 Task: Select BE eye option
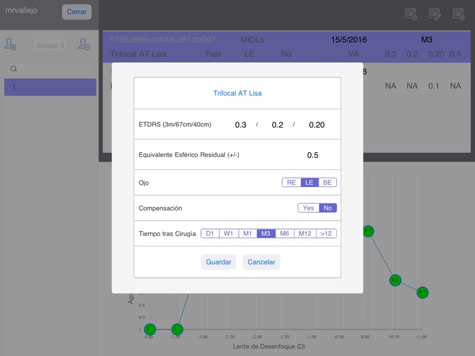[x=327, y=182]
